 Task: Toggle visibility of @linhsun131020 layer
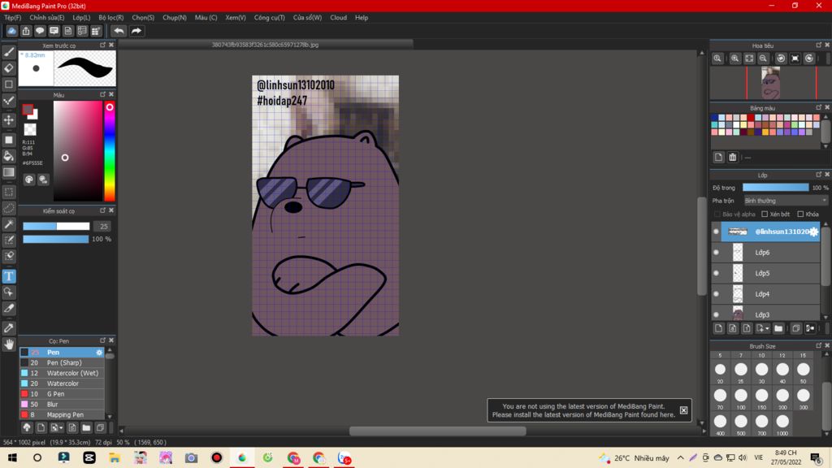click(717, 232)
